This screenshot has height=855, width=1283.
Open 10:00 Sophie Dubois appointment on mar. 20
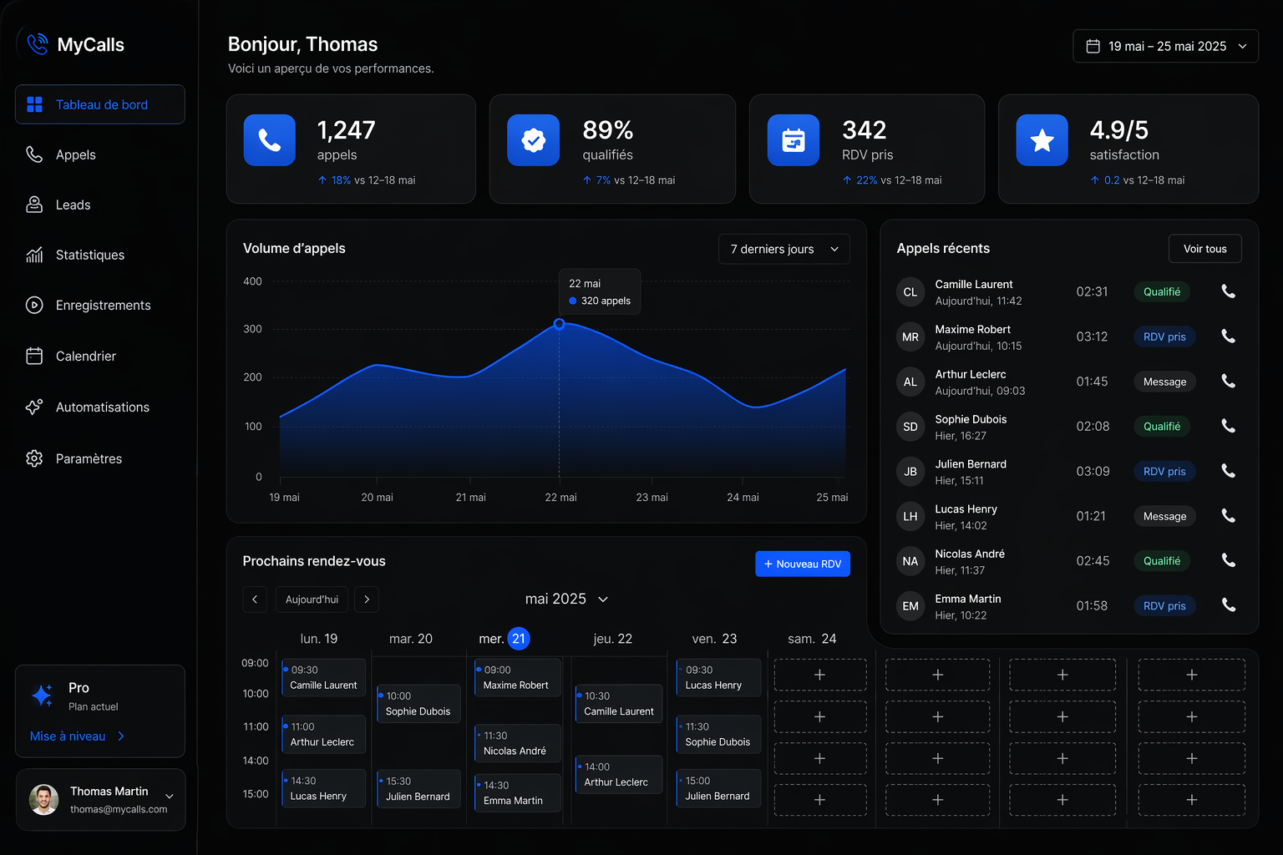tap(418, 703)
